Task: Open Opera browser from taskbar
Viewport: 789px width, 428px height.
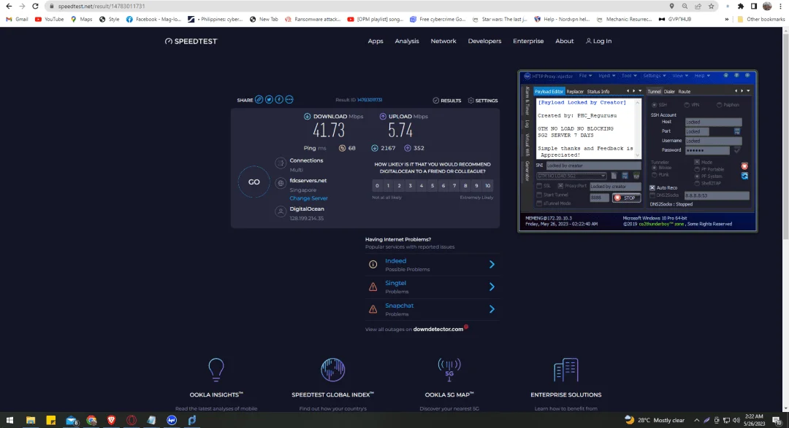Action: pyautogui.click(x=131, y=420)
